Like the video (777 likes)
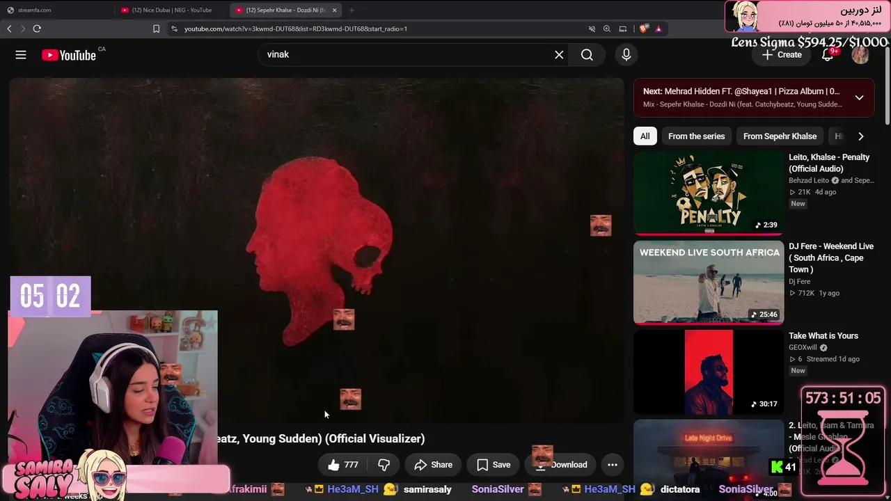The width and height of the screenshot is (891, 501). coord(343,465)
